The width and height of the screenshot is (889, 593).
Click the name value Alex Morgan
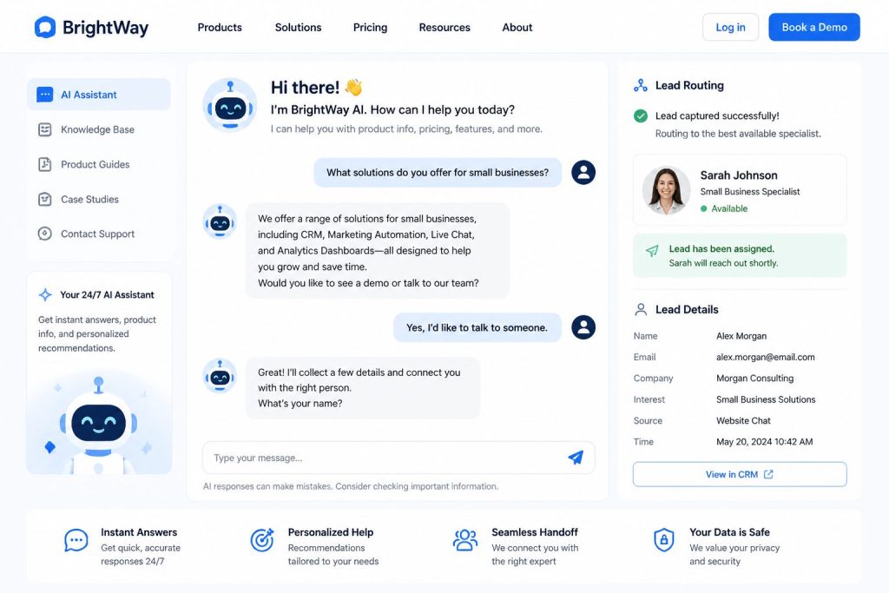point(741,336)
